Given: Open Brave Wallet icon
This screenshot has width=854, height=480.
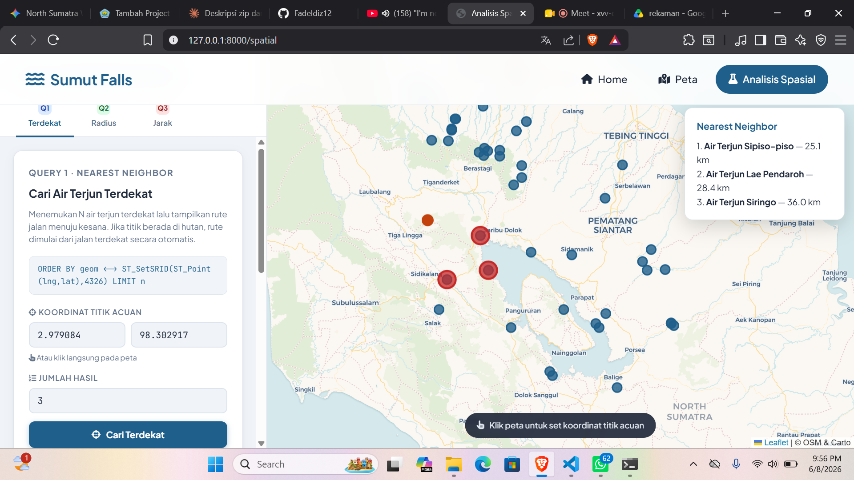Looking at the screenshot, I should tap(780, 40).
